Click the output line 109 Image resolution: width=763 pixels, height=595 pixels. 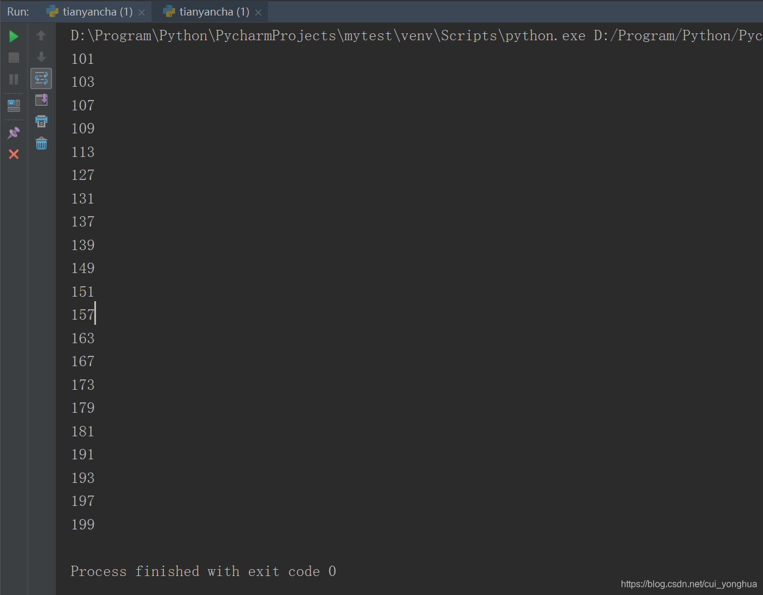coord(83,129)
